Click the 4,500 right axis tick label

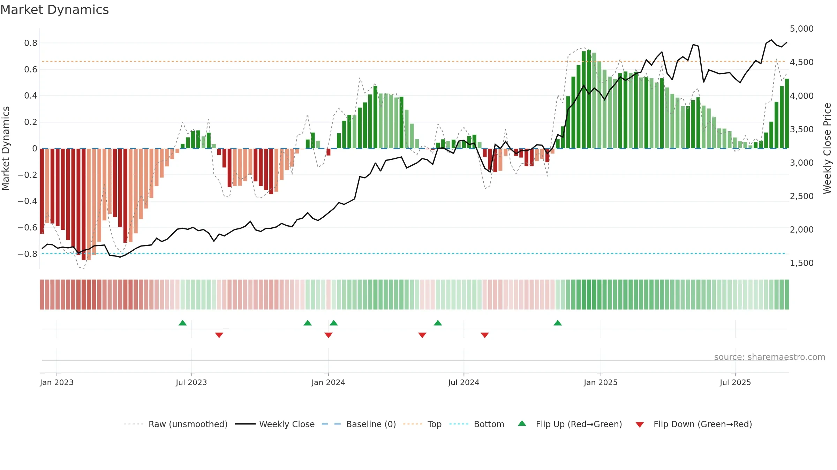pos(802,62)
